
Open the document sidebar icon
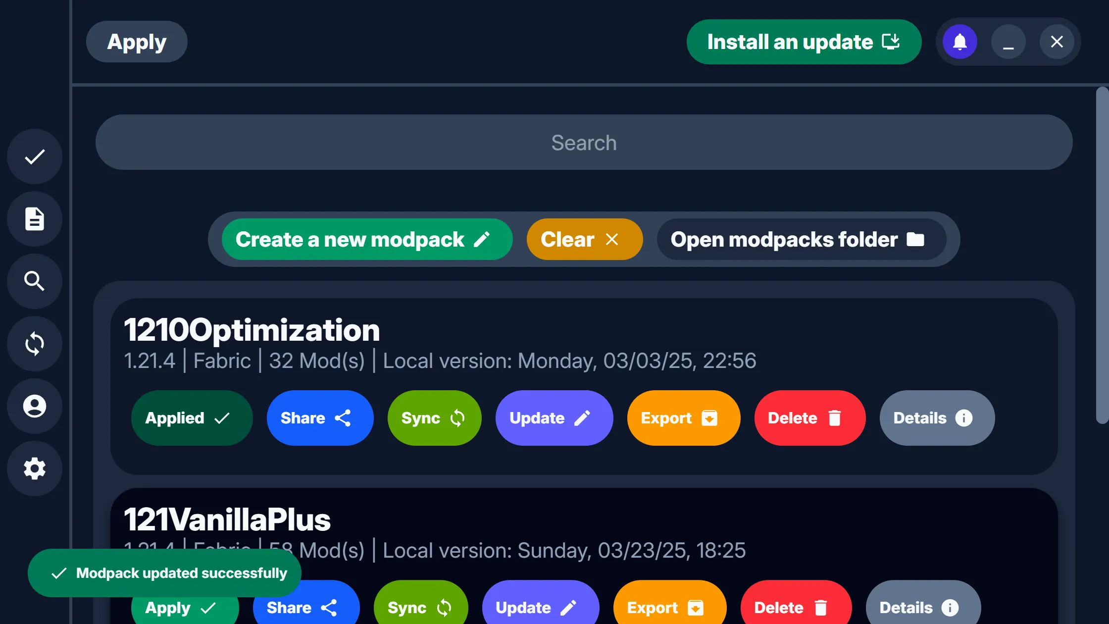35,219
